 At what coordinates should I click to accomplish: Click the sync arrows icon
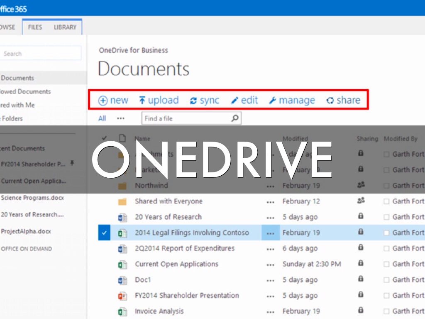(193, 101)
